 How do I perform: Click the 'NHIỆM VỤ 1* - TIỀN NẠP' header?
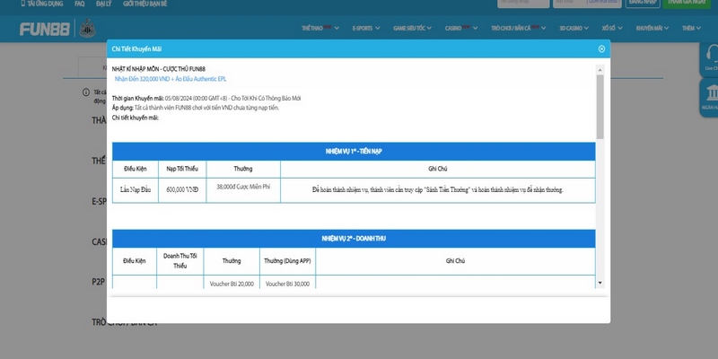tap(354, 152)
